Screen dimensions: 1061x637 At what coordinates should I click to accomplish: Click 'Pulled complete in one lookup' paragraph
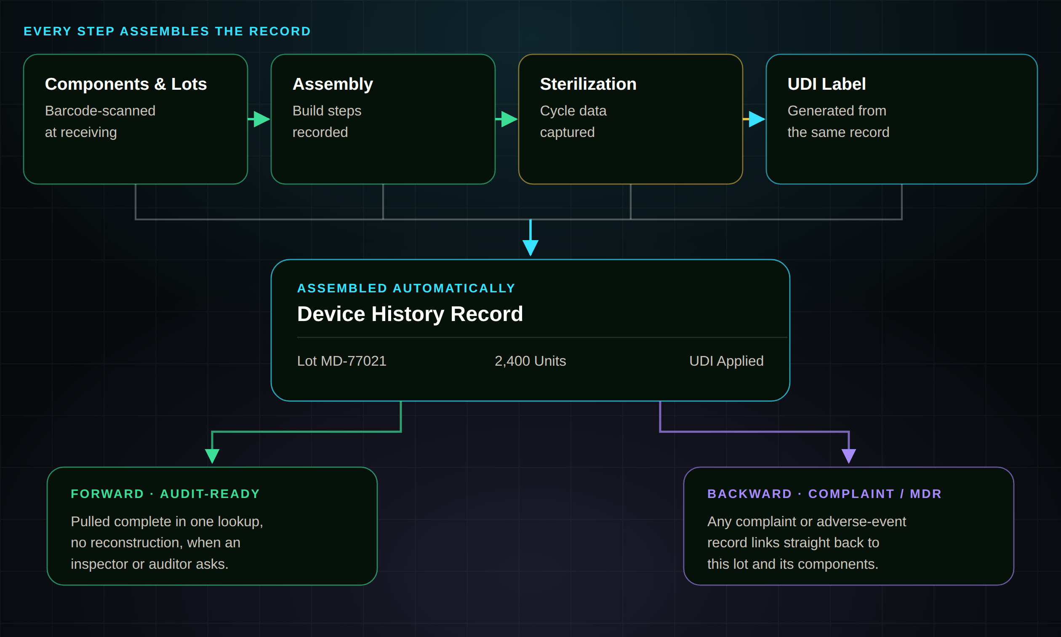[x=167, y=543]
